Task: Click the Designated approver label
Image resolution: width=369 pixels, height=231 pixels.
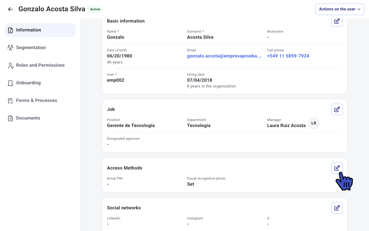Action: [x=123, y=139]
